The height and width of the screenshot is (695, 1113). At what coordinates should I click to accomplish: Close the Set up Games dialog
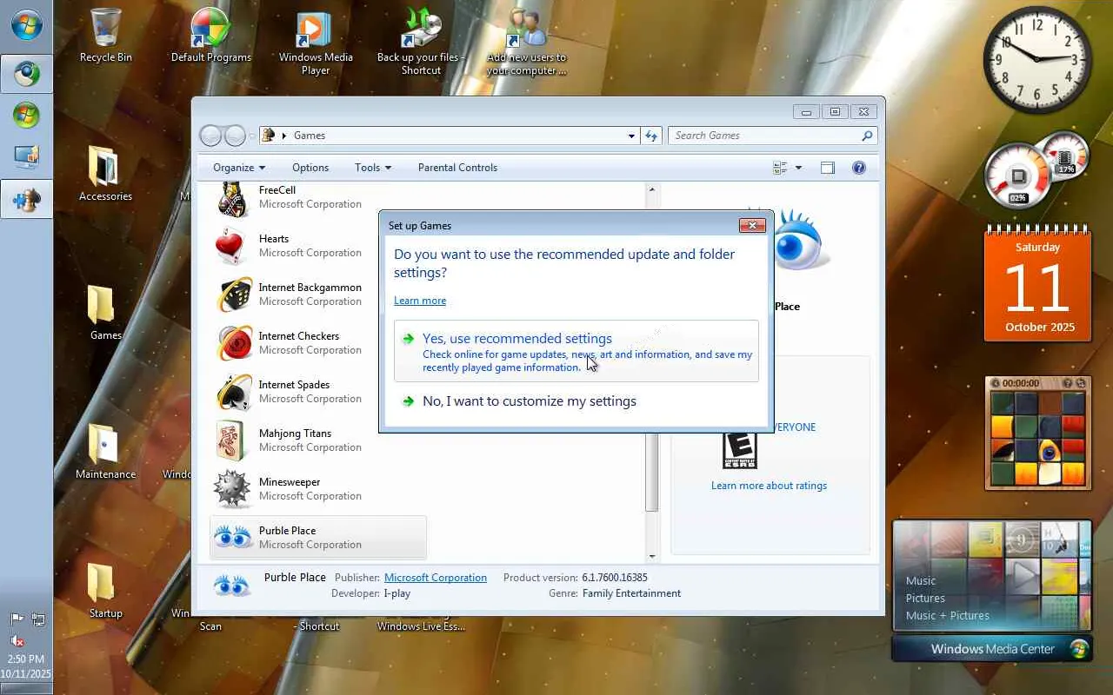tap(752, 226)
